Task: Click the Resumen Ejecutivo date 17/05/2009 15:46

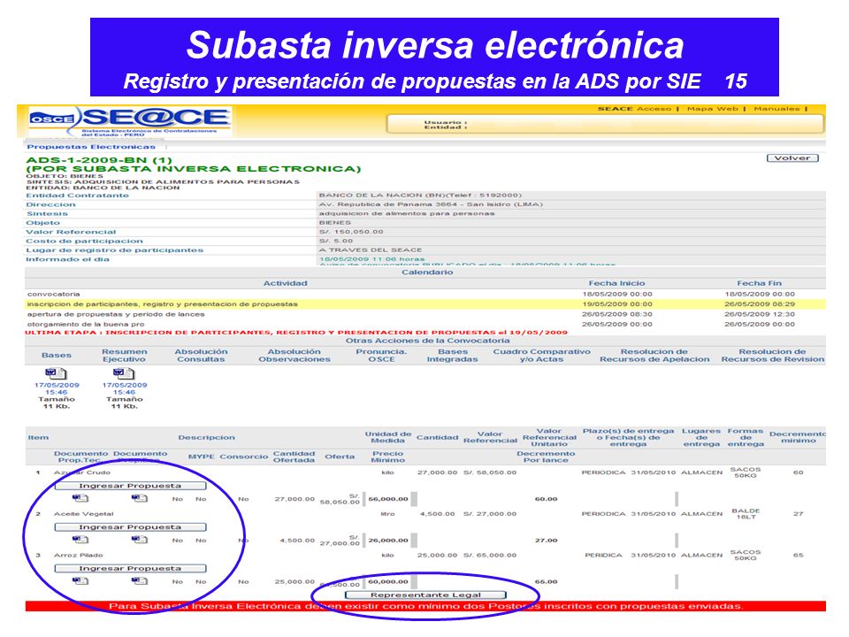Action: [x=124, y=388]
